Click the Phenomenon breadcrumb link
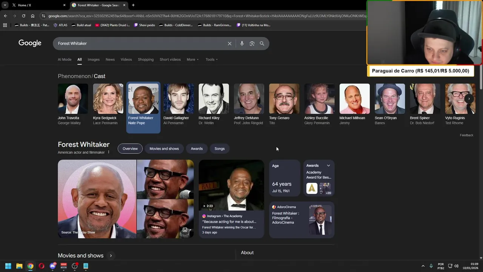The width and height of the screenshot is (483, 272). click(x=74, y=76)
